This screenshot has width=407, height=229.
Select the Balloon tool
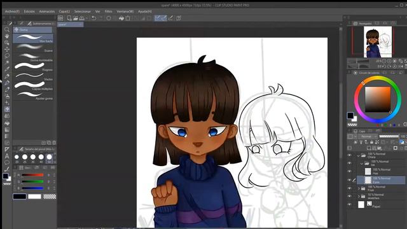pos(7,163)
